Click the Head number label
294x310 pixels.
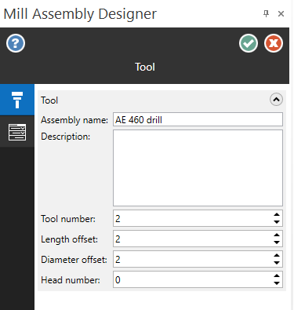71,280
